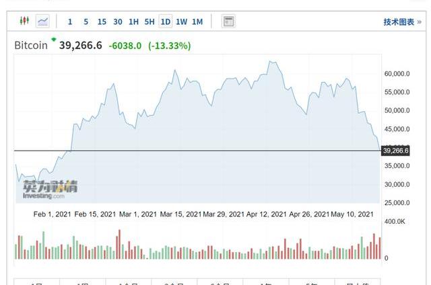Click the Mar 15, 2021 date label

click(179, 214)
